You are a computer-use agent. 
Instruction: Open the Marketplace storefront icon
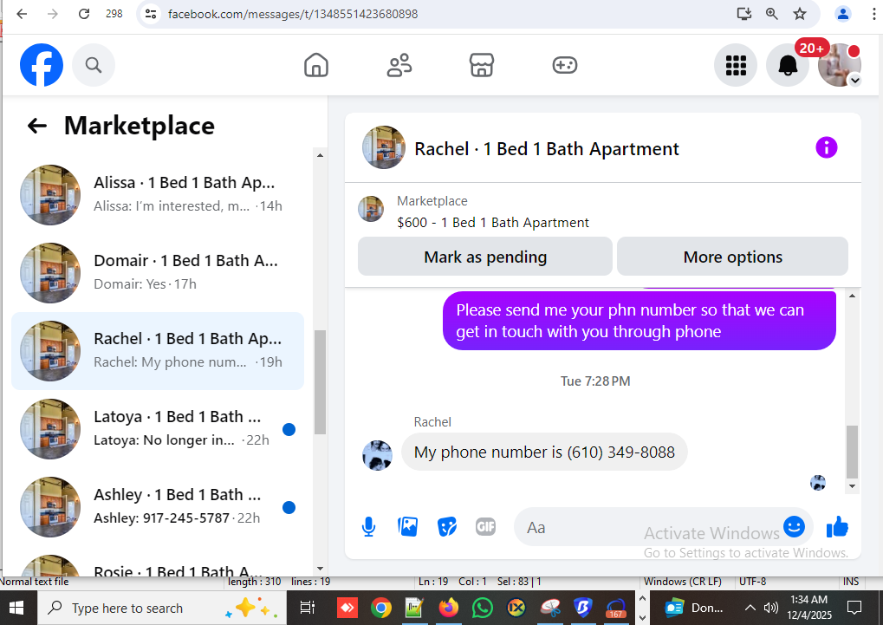482,65
